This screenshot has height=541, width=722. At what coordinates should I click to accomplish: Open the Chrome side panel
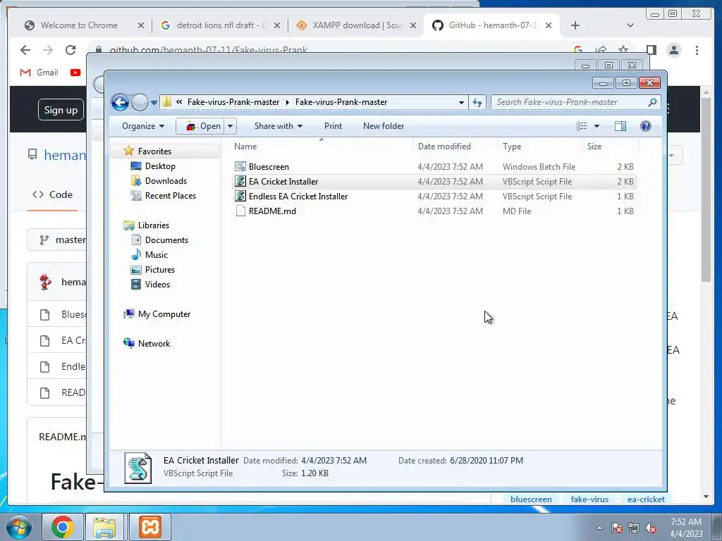click(651, 49)
